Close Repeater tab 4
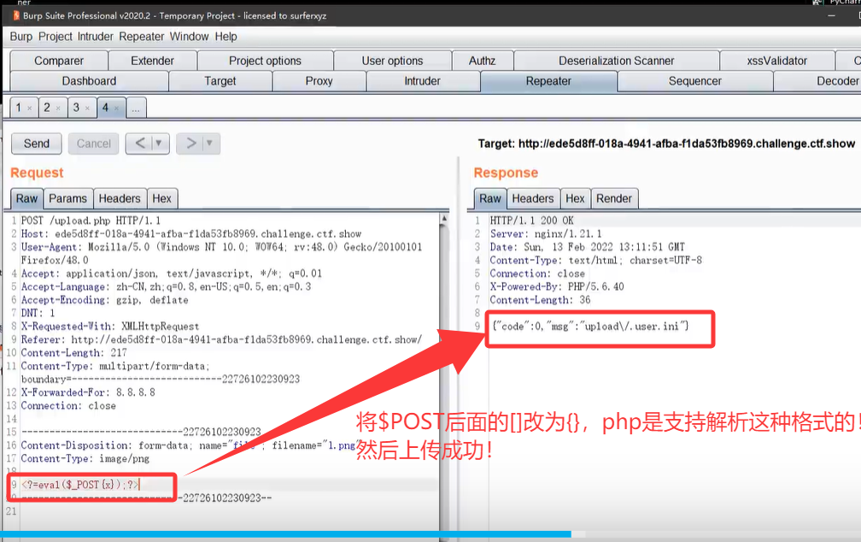The width and height of the screenshot is (861, 542). 116,109
